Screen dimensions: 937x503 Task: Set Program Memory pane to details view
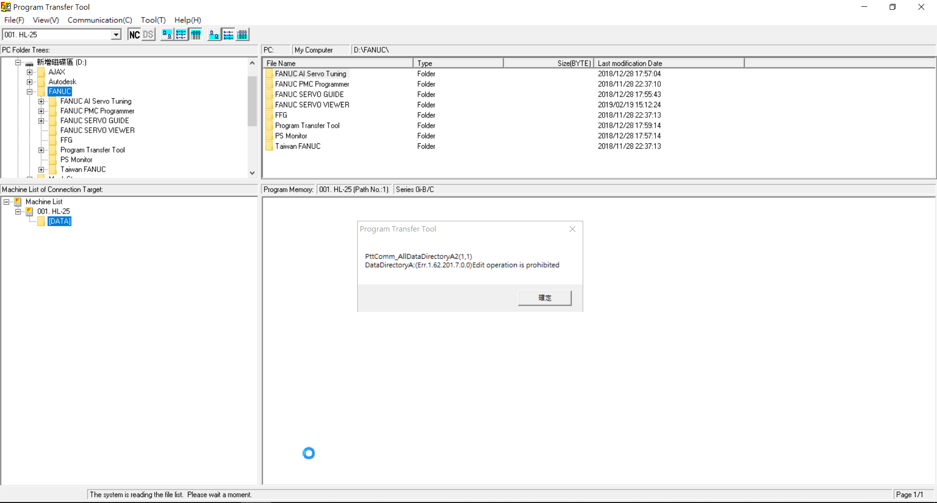coord(243,35)
